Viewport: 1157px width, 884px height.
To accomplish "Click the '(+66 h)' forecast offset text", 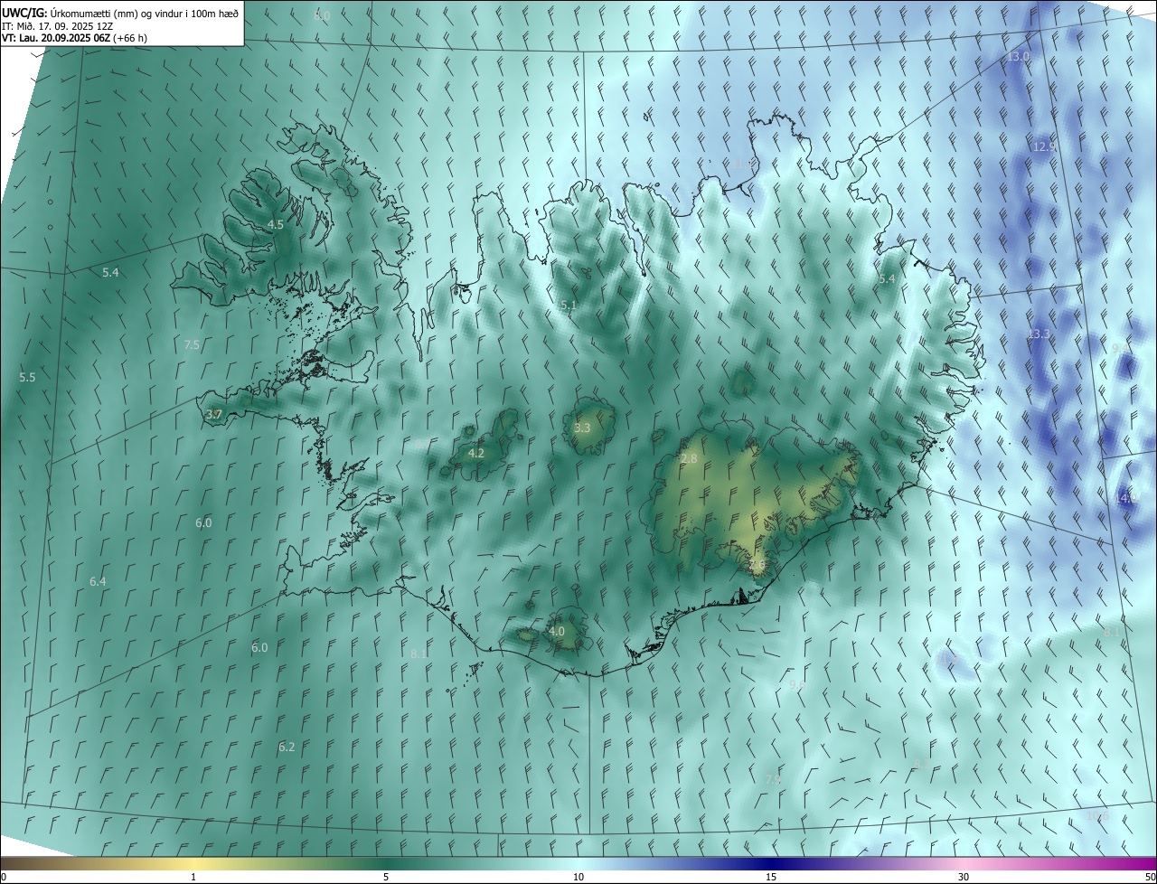I will tap(130, 38).
